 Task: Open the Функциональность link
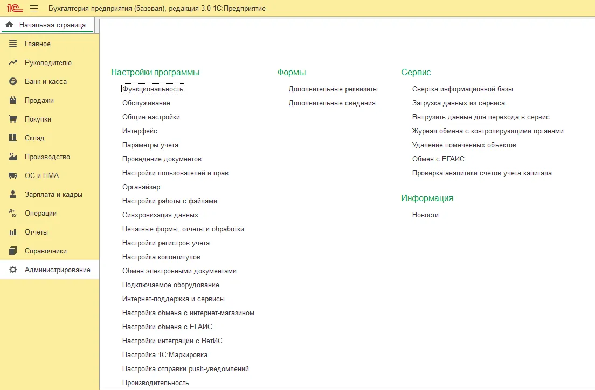tap(153, 89)
